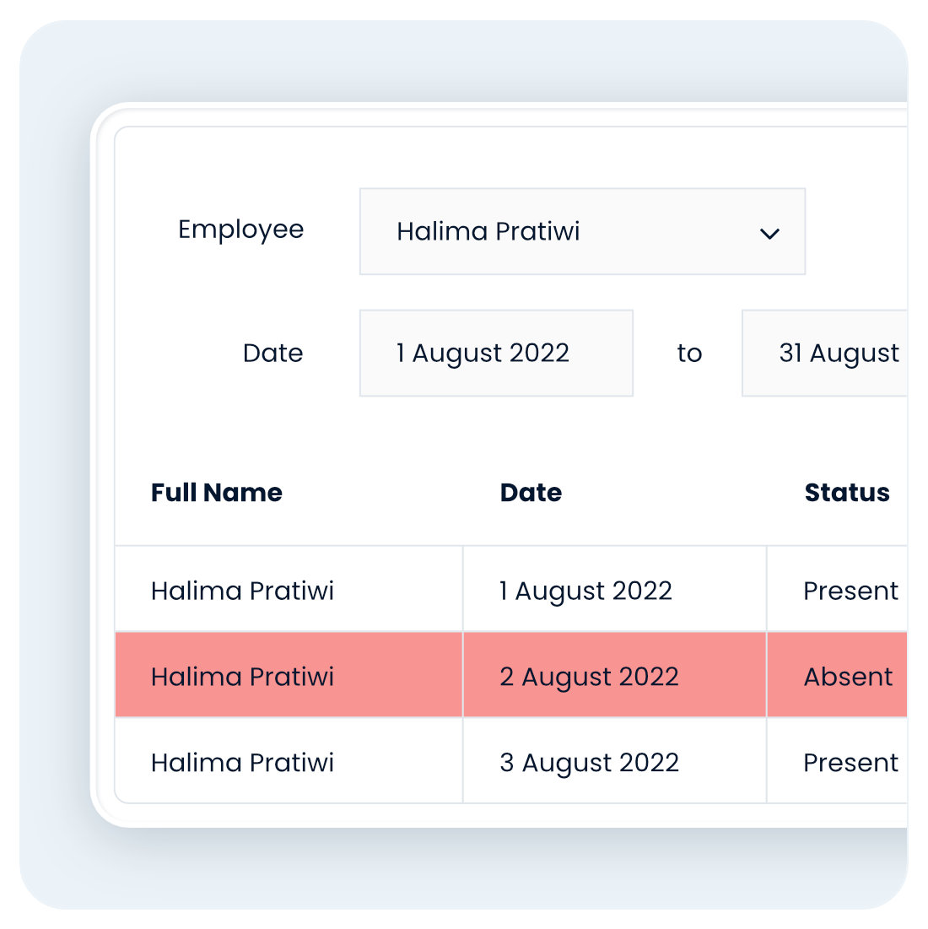Click the Status column header

[847, 493]
